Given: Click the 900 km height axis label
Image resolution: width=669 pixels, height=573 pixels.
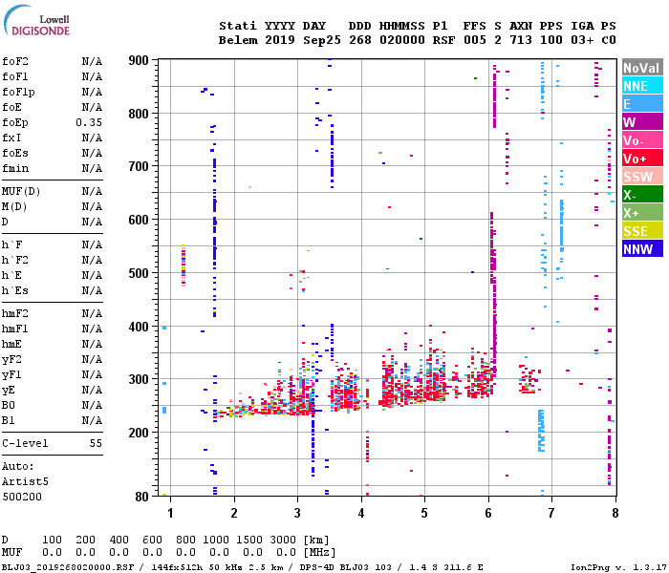Looking at the screenshot, I should coord(139,60).
